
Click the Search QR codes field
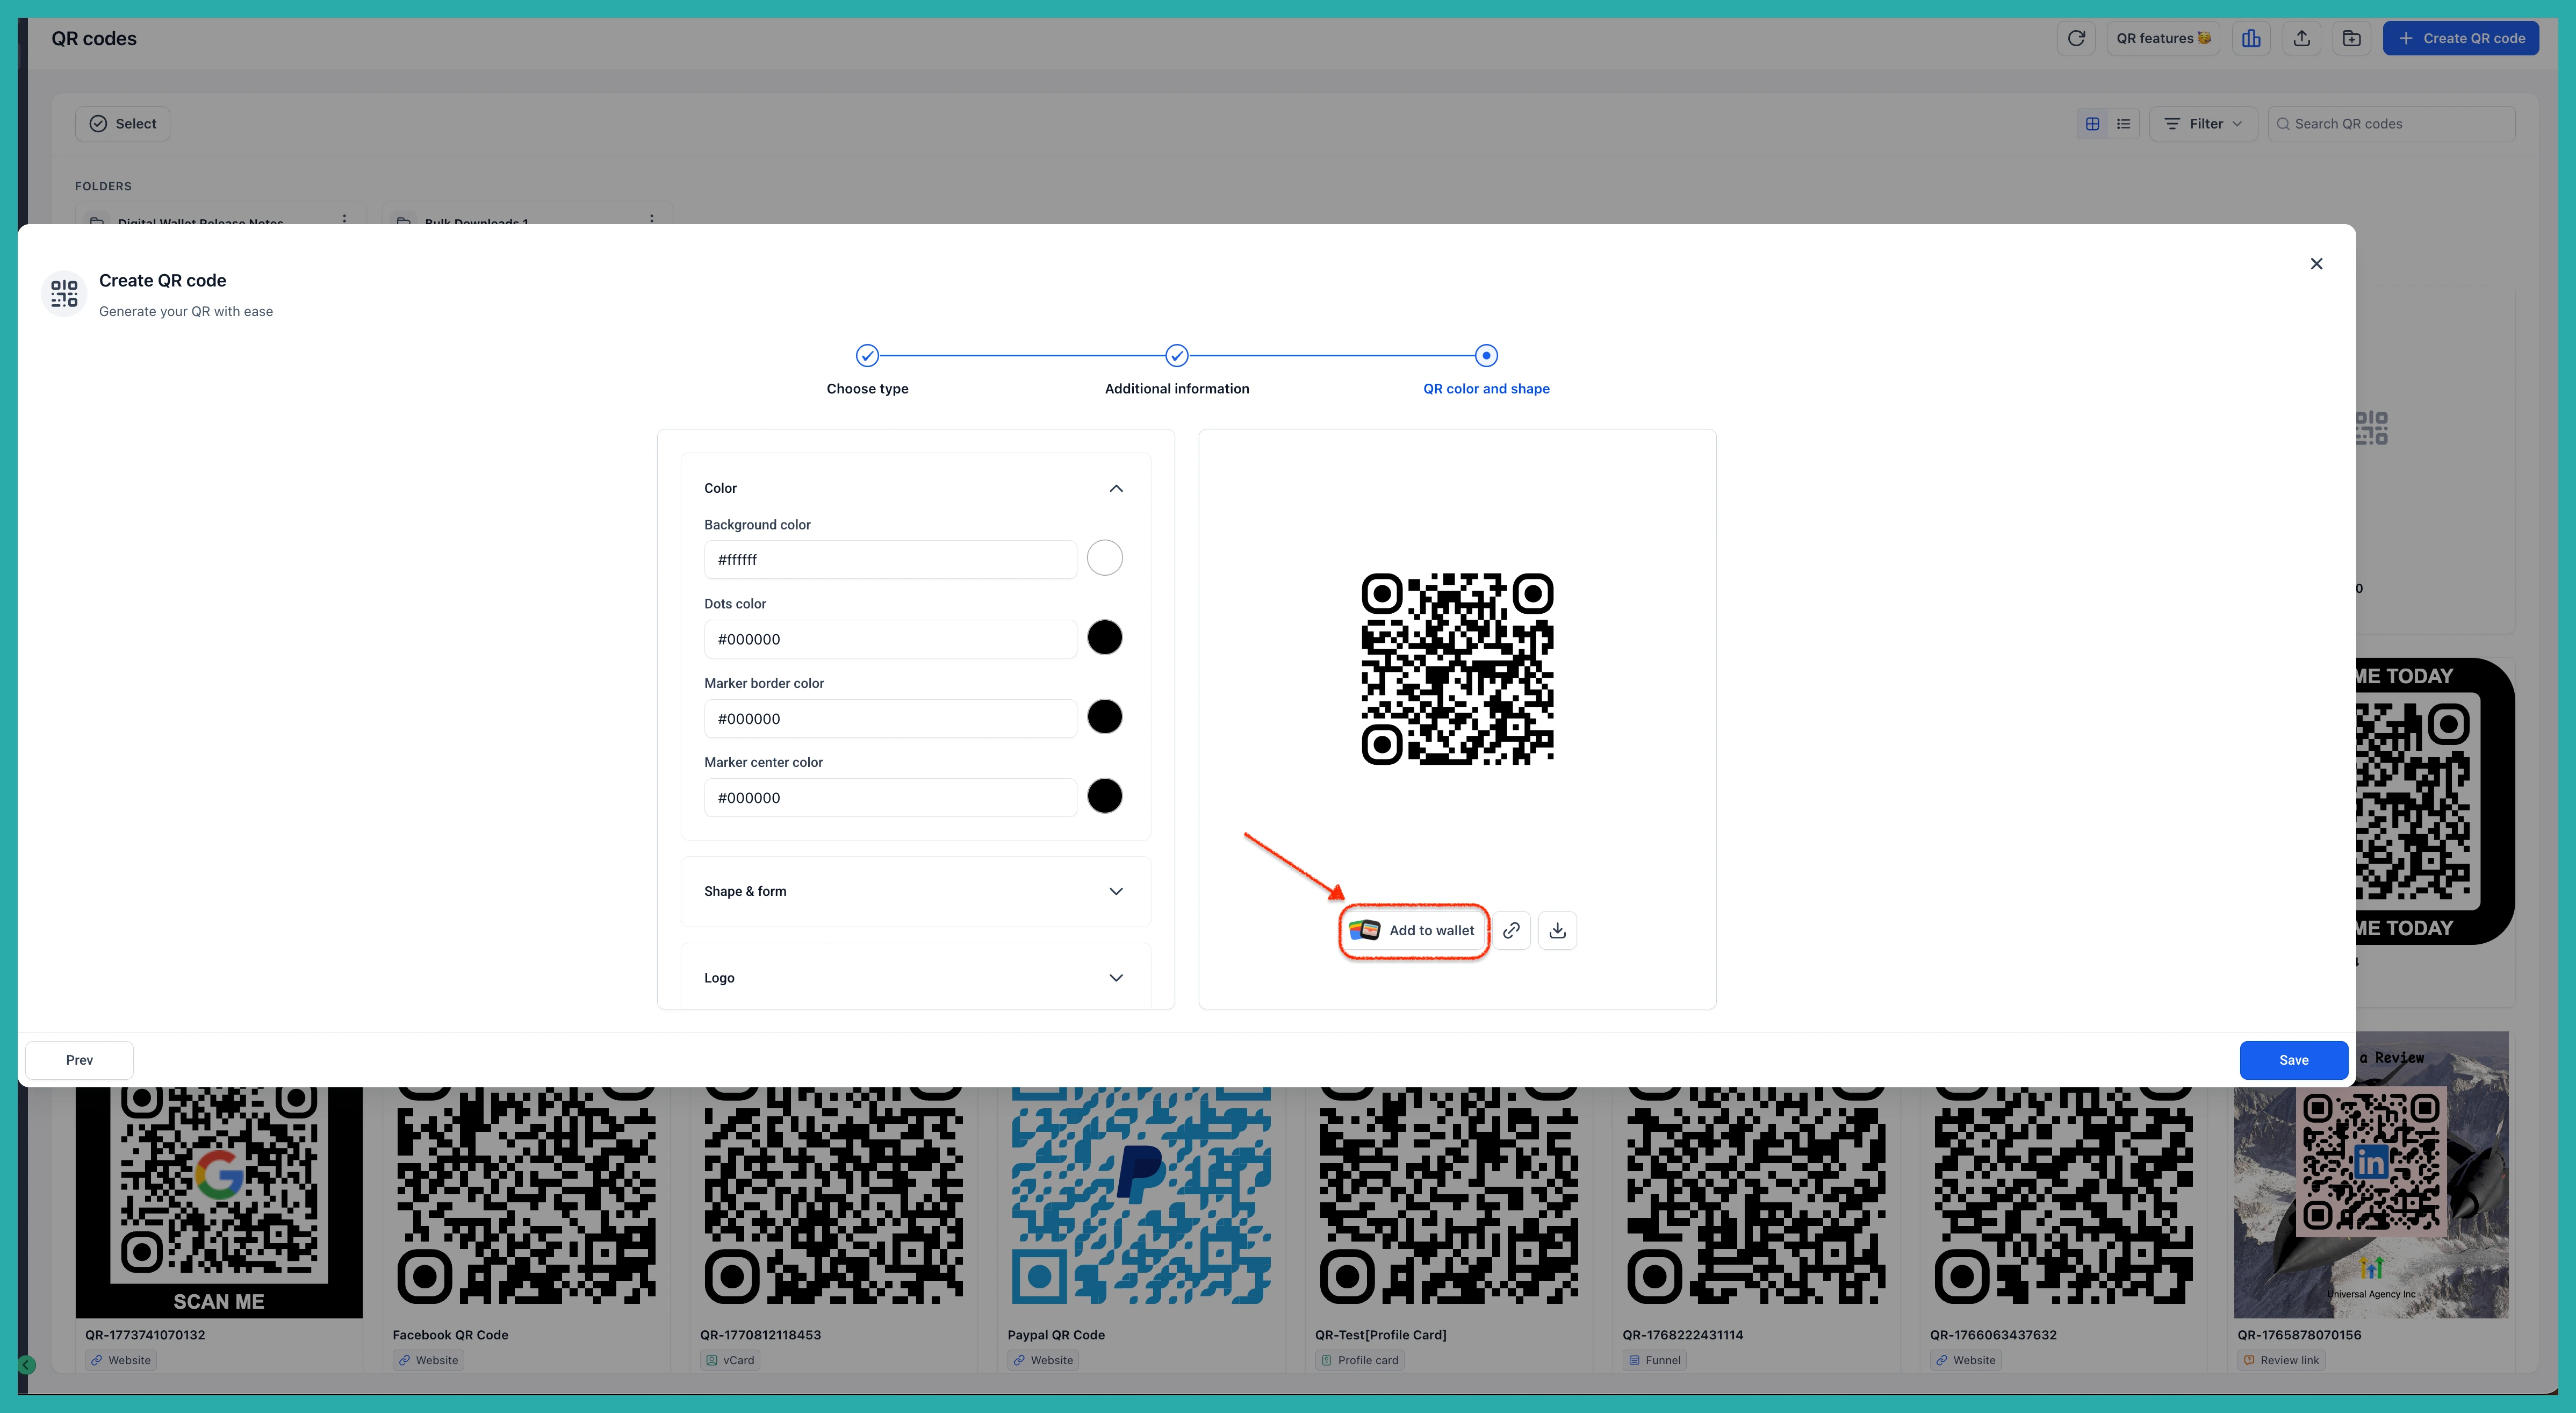click(2391, 124)
